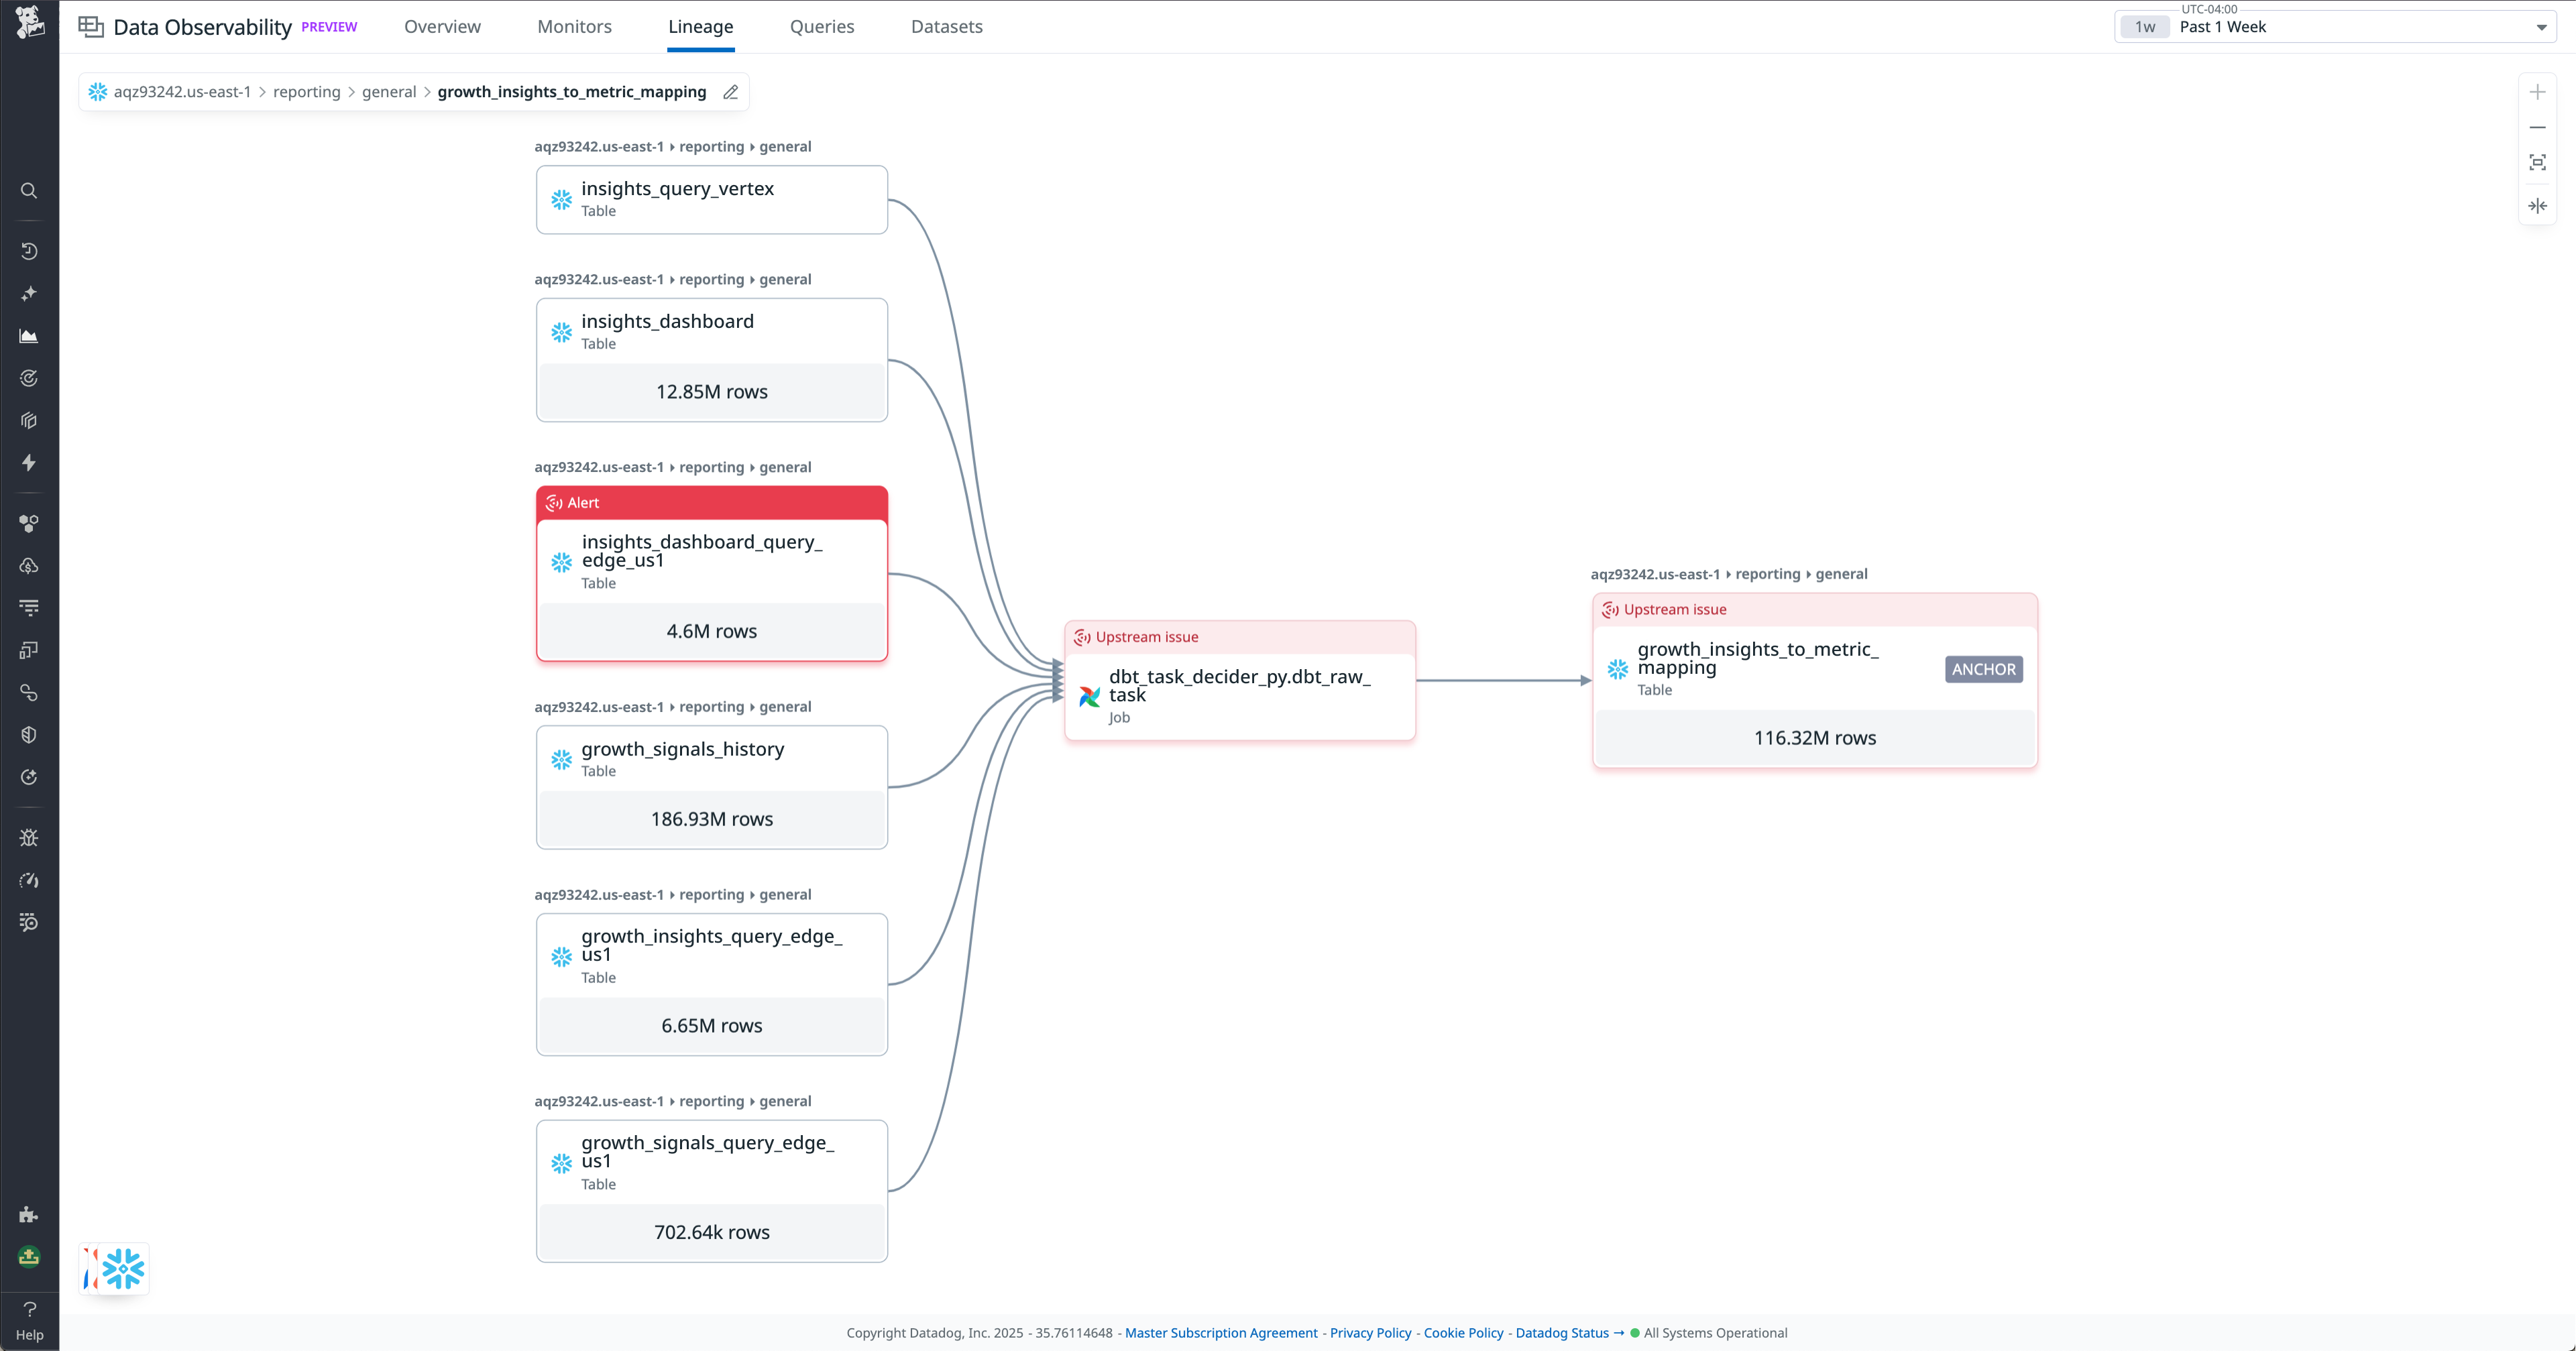Open the Metrics chart icon in the sidebar

pyautogui.click(x=29, y=336)
